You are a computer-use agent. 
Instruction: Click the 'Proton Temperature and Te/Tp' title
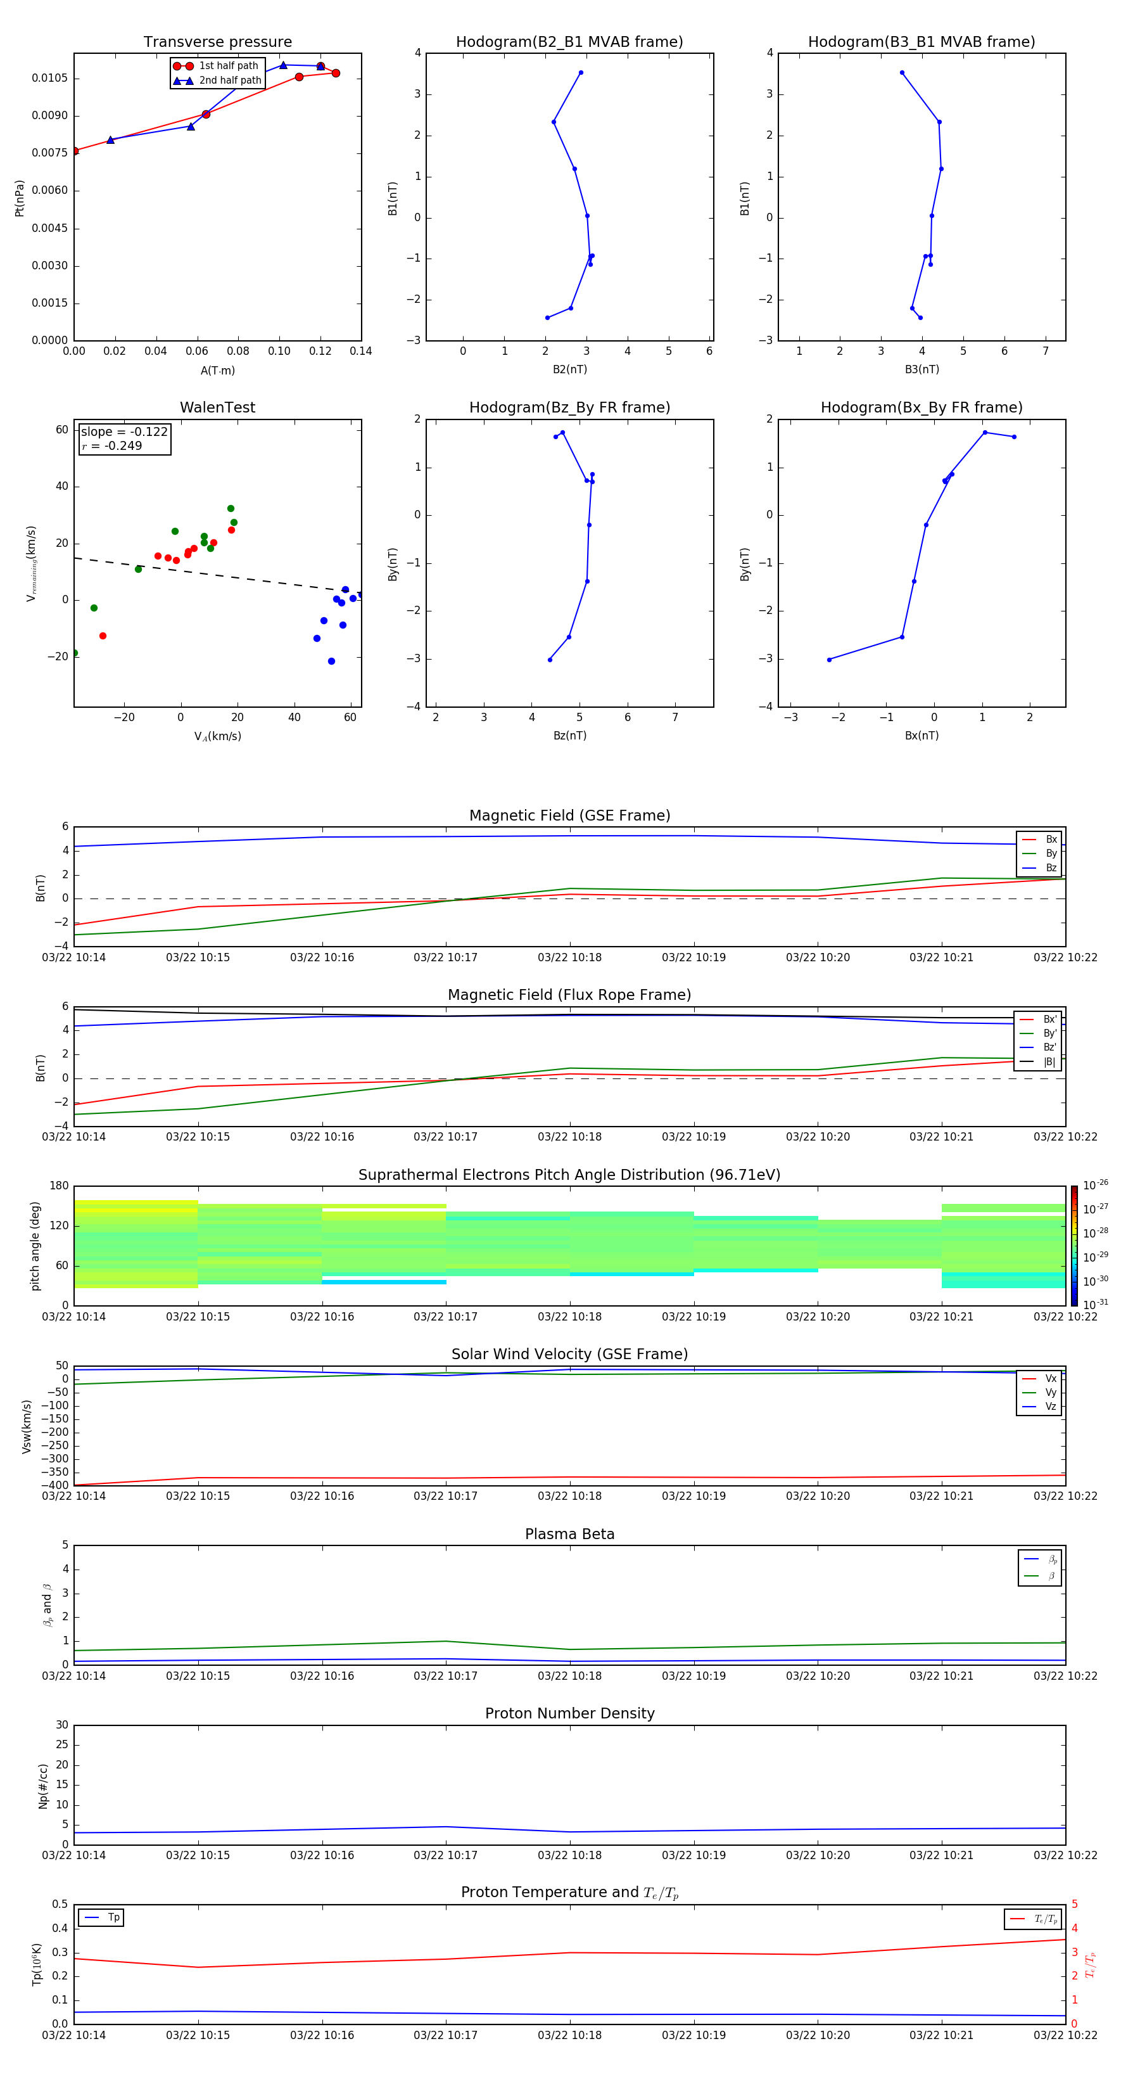(x=569, y=1892)
